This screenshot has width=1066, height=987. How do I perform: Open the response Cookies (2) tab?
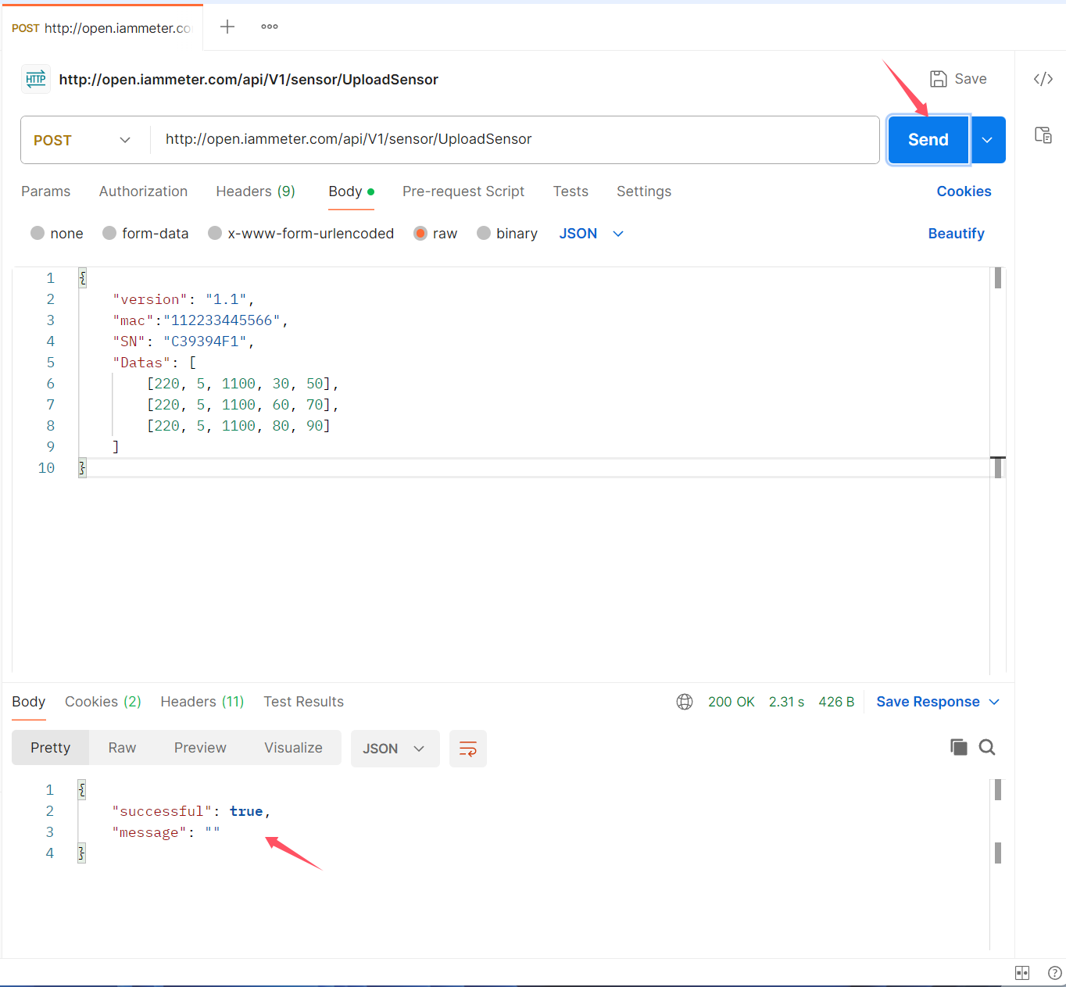click(103, 702)
